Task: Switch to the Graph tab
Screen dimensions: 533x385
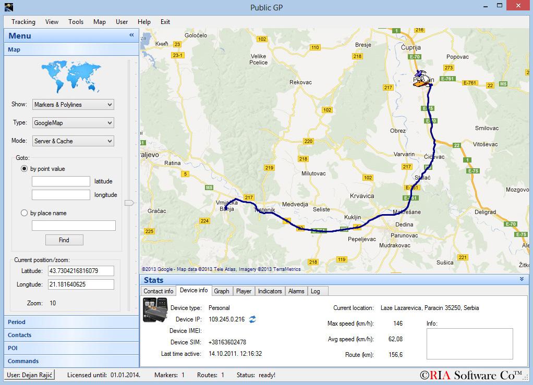Action: [x=222, y=291]
